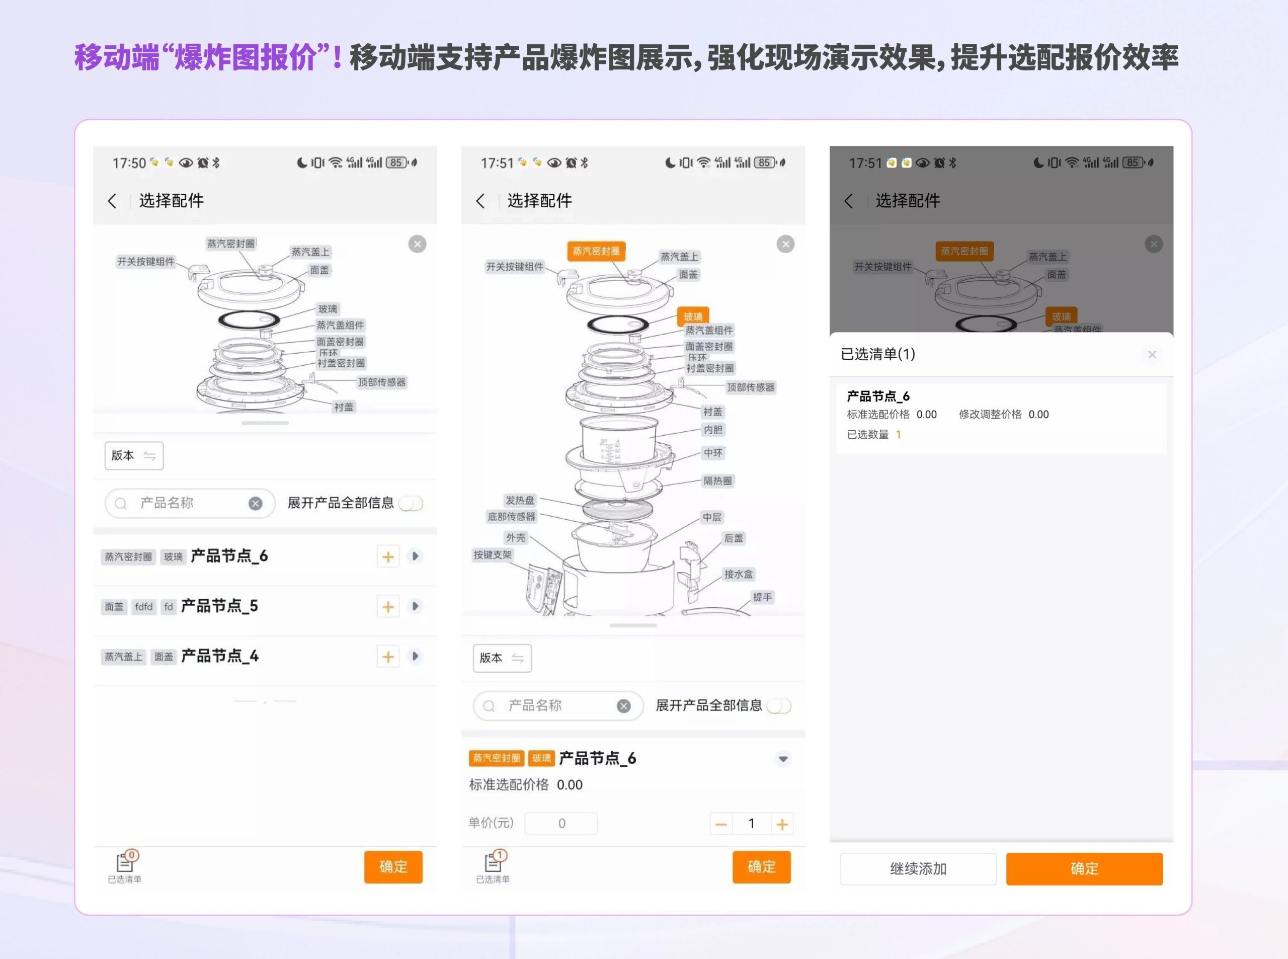Increase quantity with plus stepper
This screenshot has width=1288, height=959.
tap(782, 824)
